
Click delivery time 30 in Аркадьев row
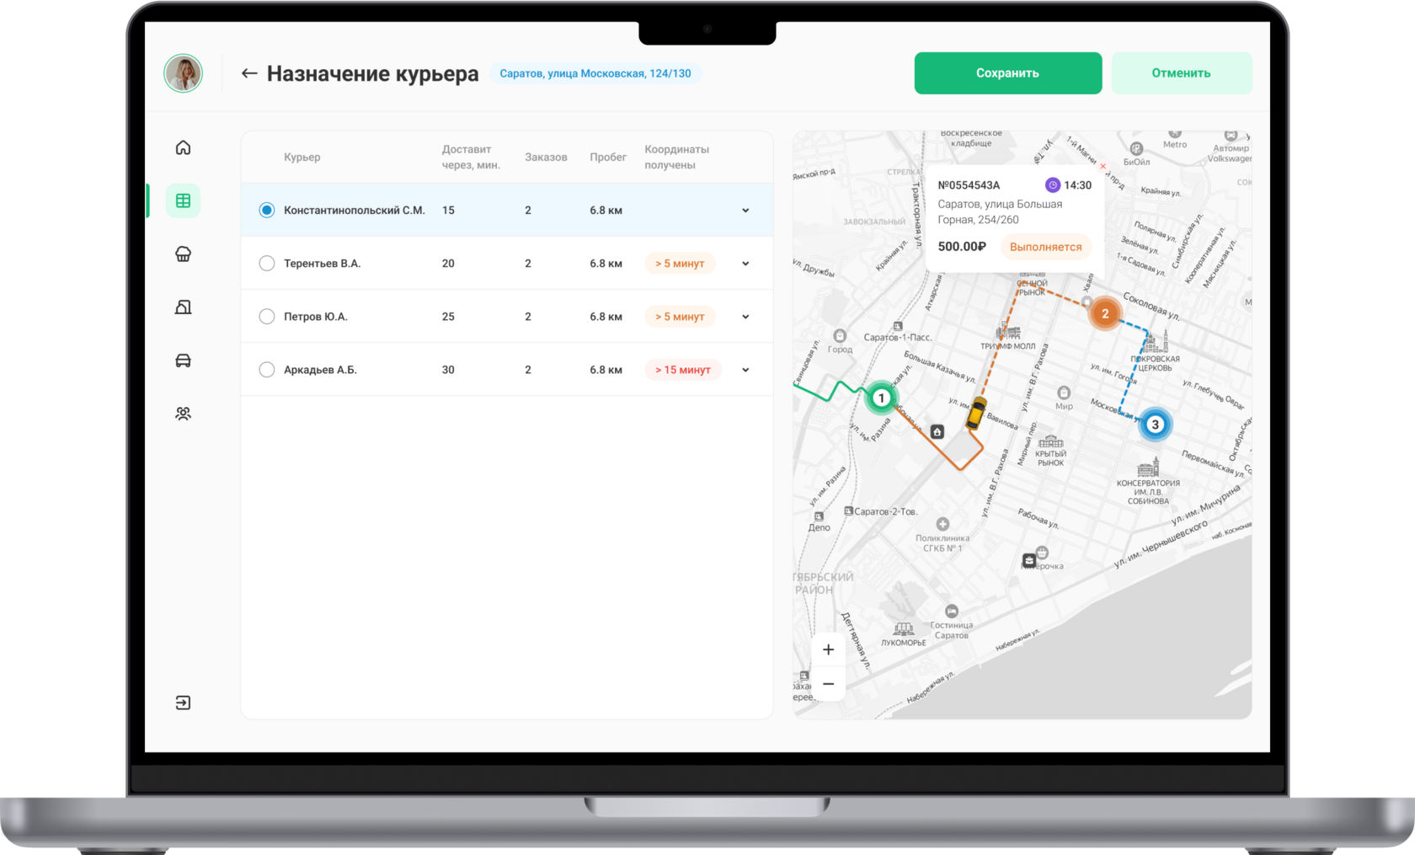tap(448, 370)
